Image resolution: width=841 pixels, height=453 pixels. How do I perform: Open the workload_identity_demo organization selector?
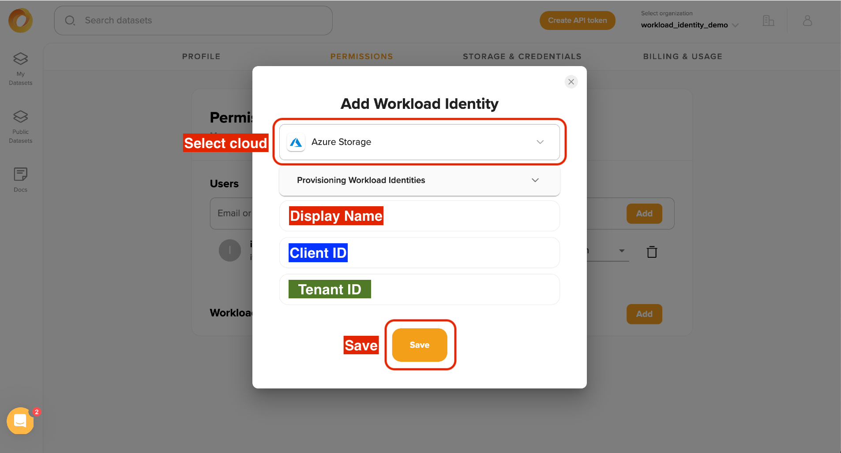click(x=689, y=25)
